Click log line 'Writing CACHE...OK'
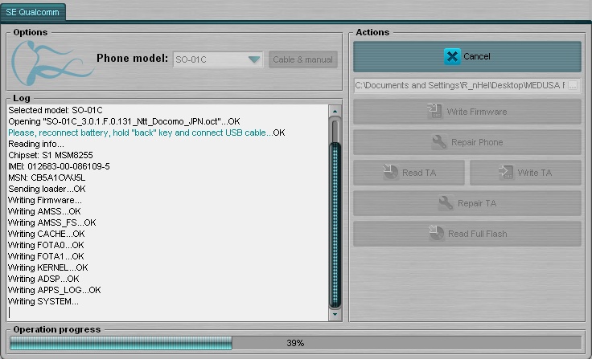592x359 pixels. pyautogui.click(x=47, y=234)
